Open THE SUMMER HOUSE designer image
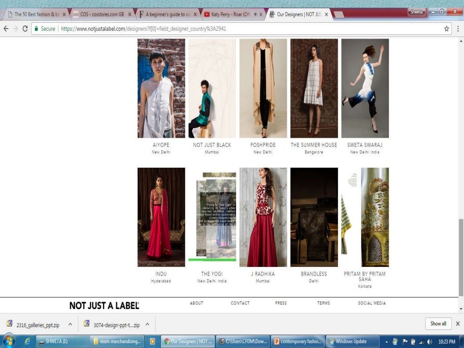464x348 pixels. [314, 88]
